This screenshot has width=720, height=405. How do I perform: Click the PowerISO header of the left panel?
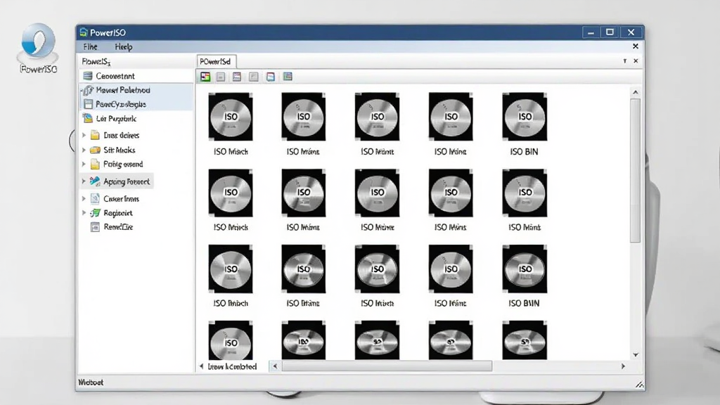coord(96,61)
